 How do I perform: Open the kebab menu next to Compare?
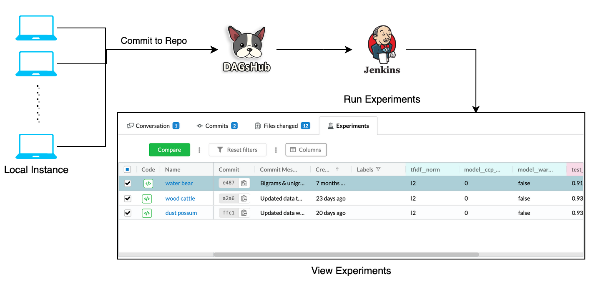[x=199, y=150]
